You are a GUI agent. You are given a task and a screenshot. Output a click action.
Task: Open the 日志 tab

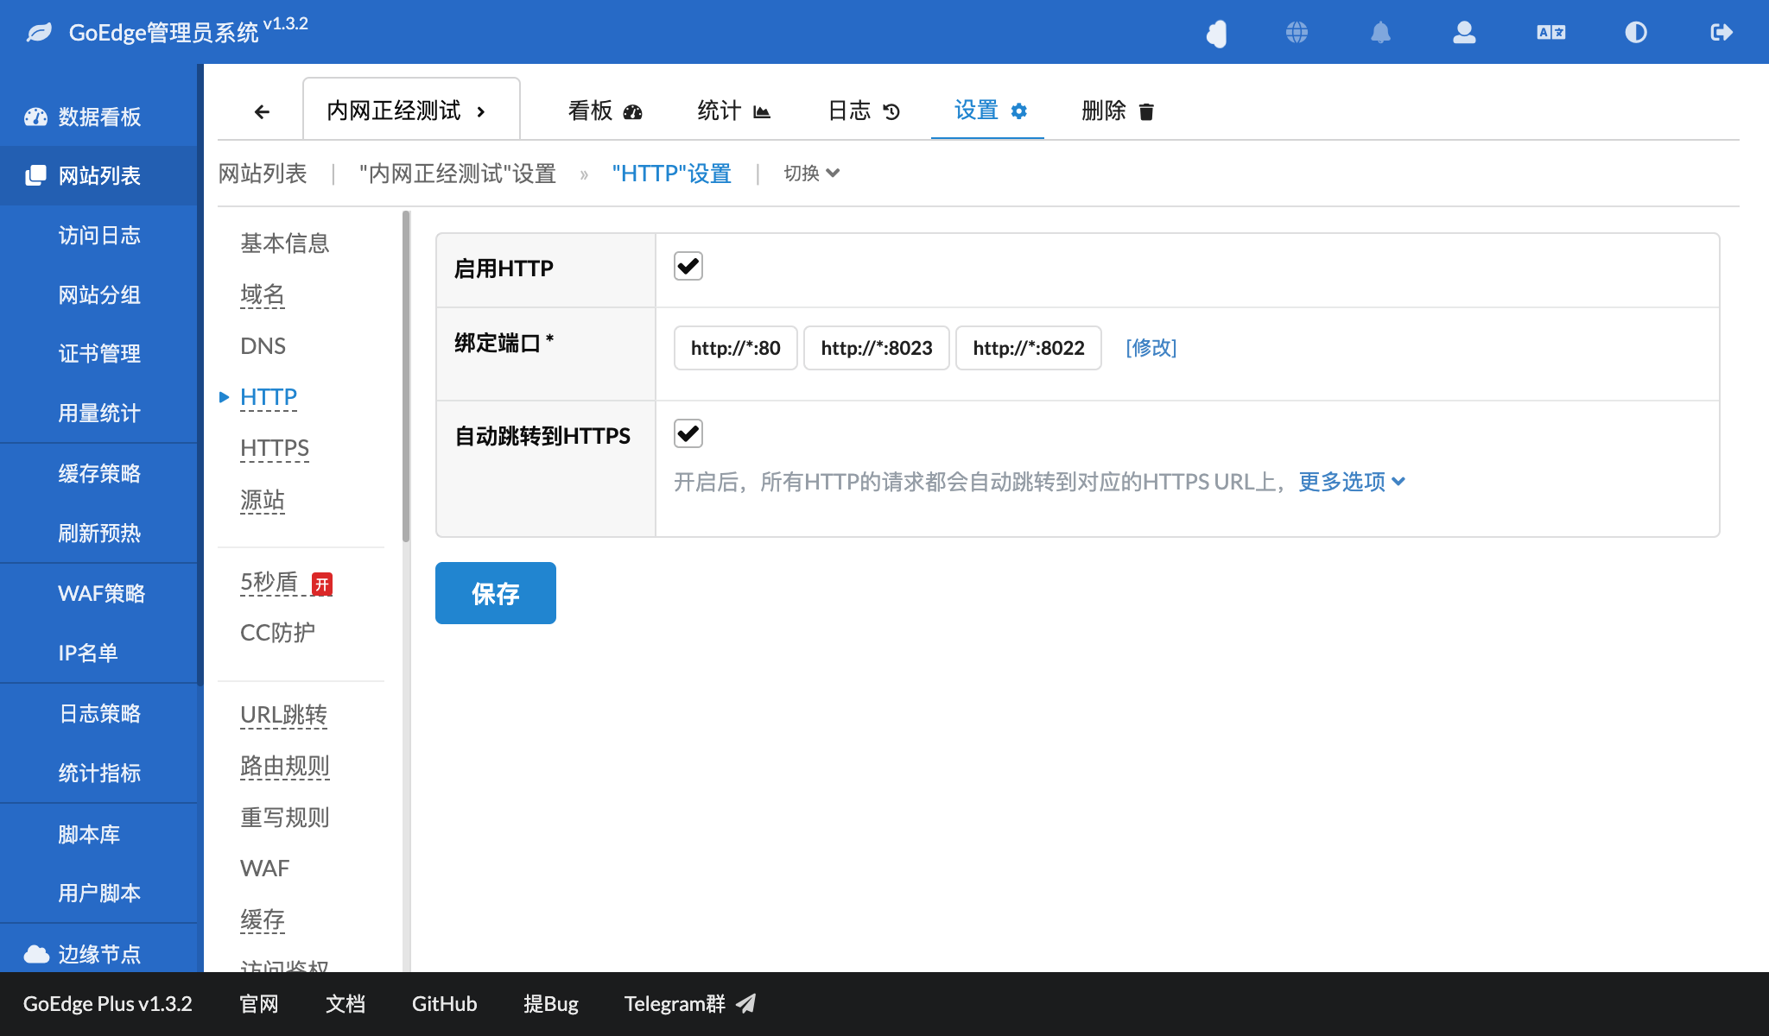[864, 111]
